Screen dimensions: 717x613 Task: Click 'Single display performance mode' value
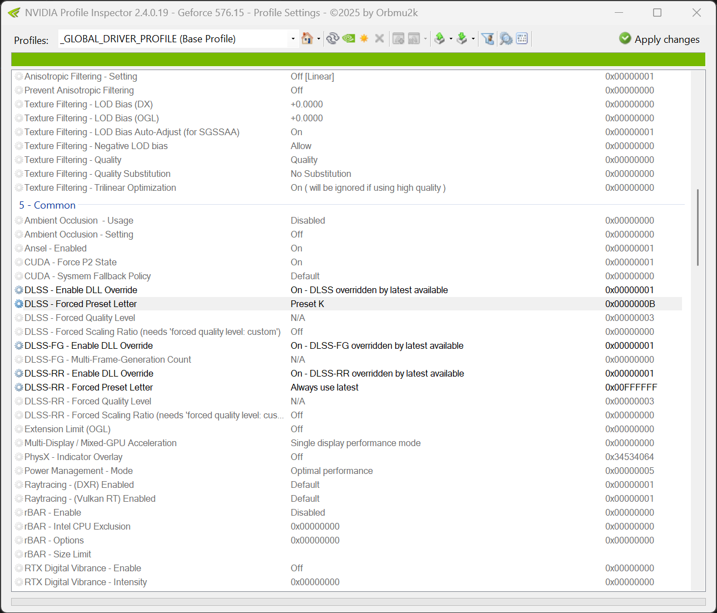[x=356, y=443]
